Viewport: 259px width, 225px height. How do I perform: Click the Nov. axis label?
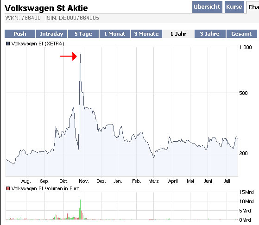pyautogui.click(x=84, y=181)
